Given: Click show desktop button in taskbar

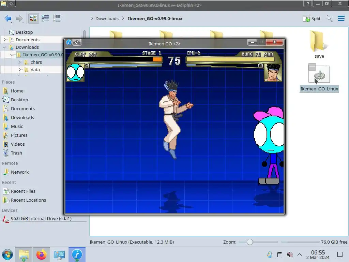Looking at the screenshot, I should click(x=340, y=254).
